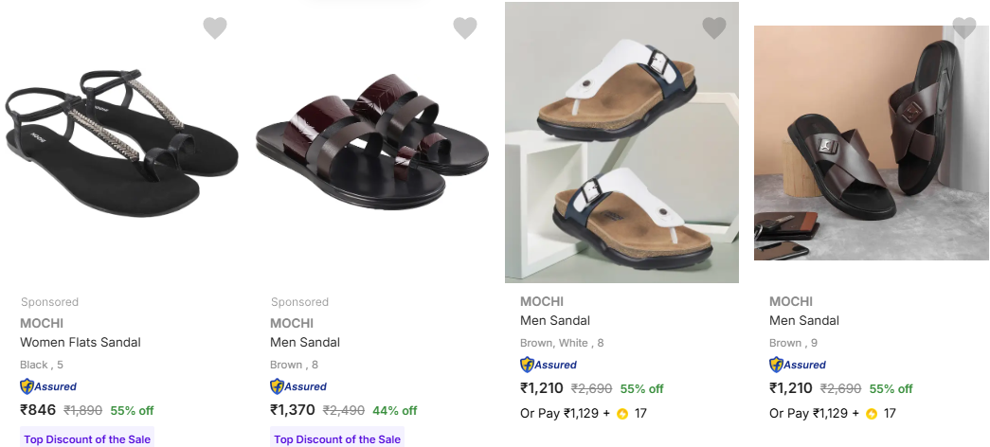This screenshot has height=447, width=990.
Task: Toggle wishlist heart on maroon-strap Men Sandal
Action: click(x=465, y=28)
